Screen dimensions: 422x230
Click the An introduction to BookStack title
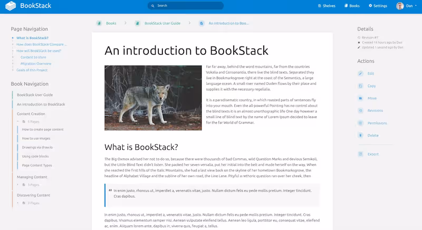click(186, 51)
